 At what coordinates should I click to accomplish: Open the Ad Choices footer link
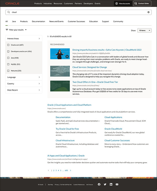pyautogui.click(x=89, y=185)
